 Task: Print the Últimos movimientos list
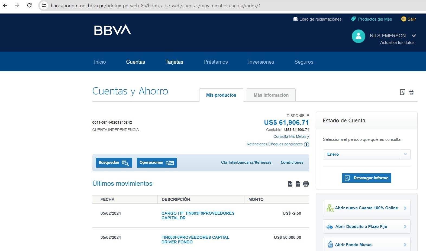(306, 184)
